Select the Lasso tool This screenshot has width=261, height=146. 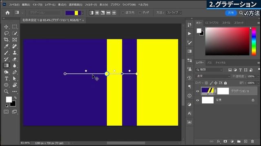click(x=6, y=33)
